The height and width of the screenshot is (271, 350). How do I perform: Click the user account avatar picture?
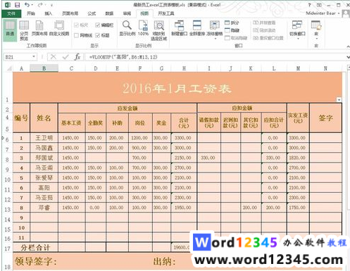coord(346,13)
